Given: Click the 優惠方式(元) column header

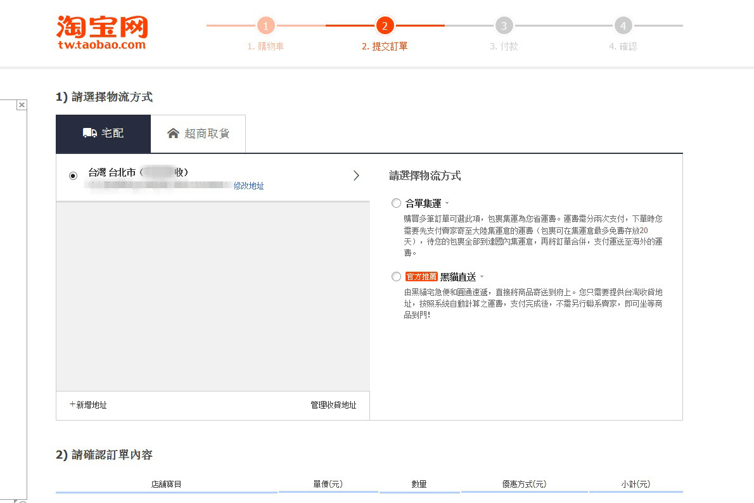Looking at the screenshot, I should [x=524, y=484].
